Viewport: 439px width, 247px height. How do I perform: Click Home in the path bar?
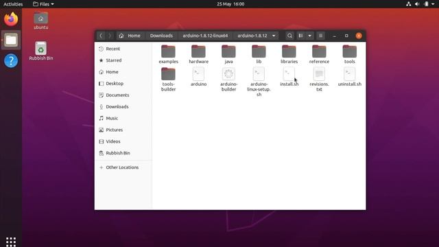pyautogui.click(x=130, y=36)
